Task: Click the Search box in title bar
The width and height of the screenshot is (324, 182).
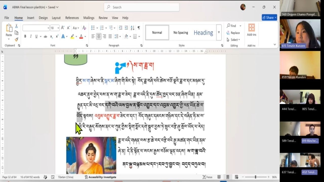Action: point(141,7)
